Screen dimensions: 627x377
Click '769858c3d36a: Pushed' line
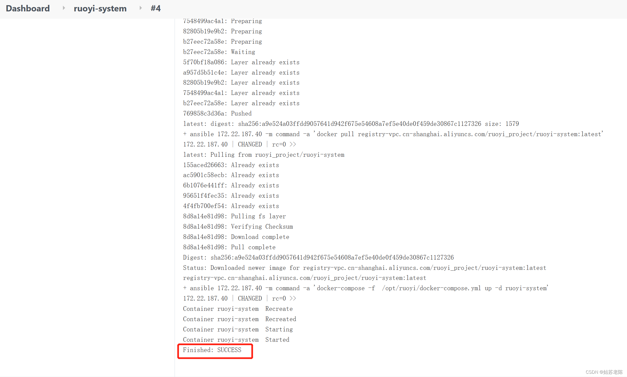pos(217,113)
